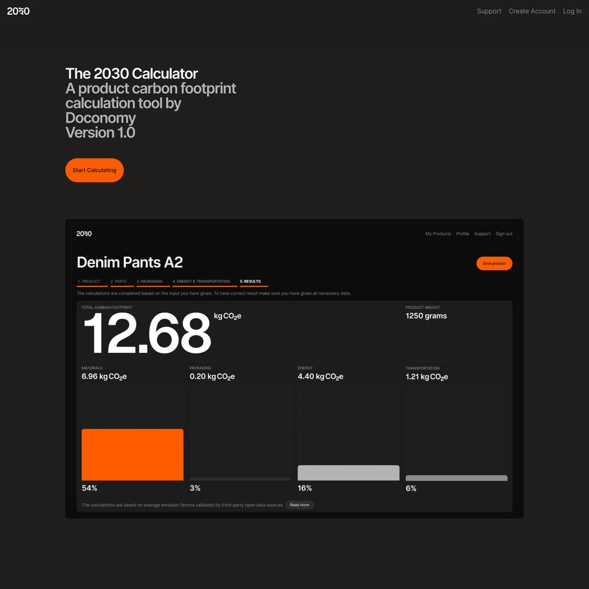Click the 4.40 kg CO2e energy value
589x589 pixels.
tap(320, 376)
